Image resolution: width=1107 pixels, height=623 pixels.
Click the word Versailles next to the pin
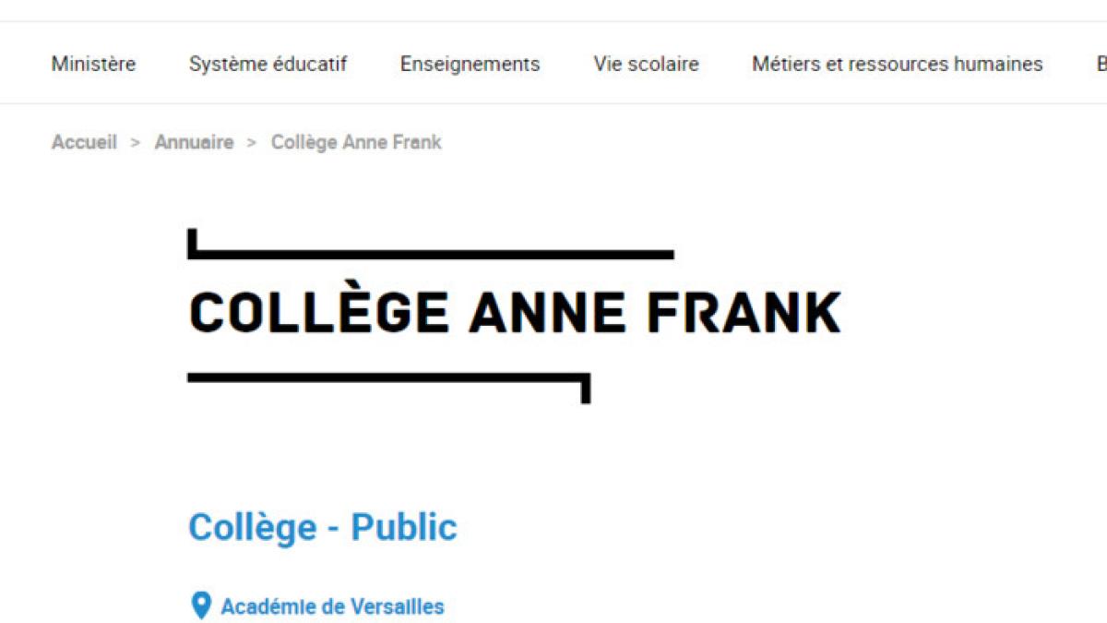(x=398, y=606)
